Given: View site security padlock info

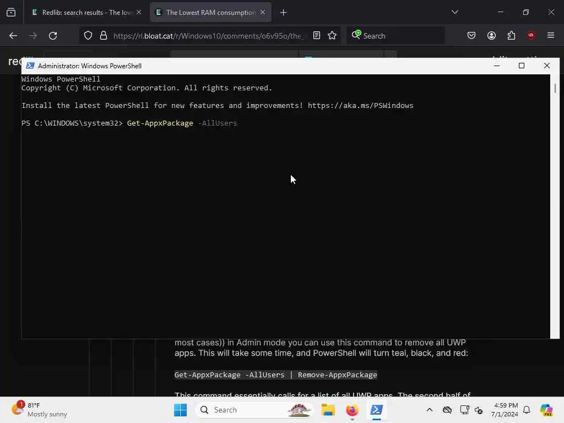Looking at the screenshot, I should 104,36.
